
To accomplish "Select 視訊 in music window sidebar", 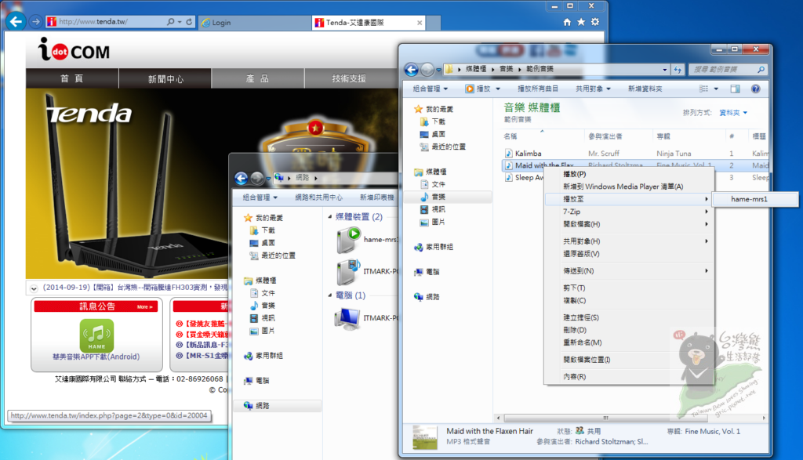I will pos(432,209).
